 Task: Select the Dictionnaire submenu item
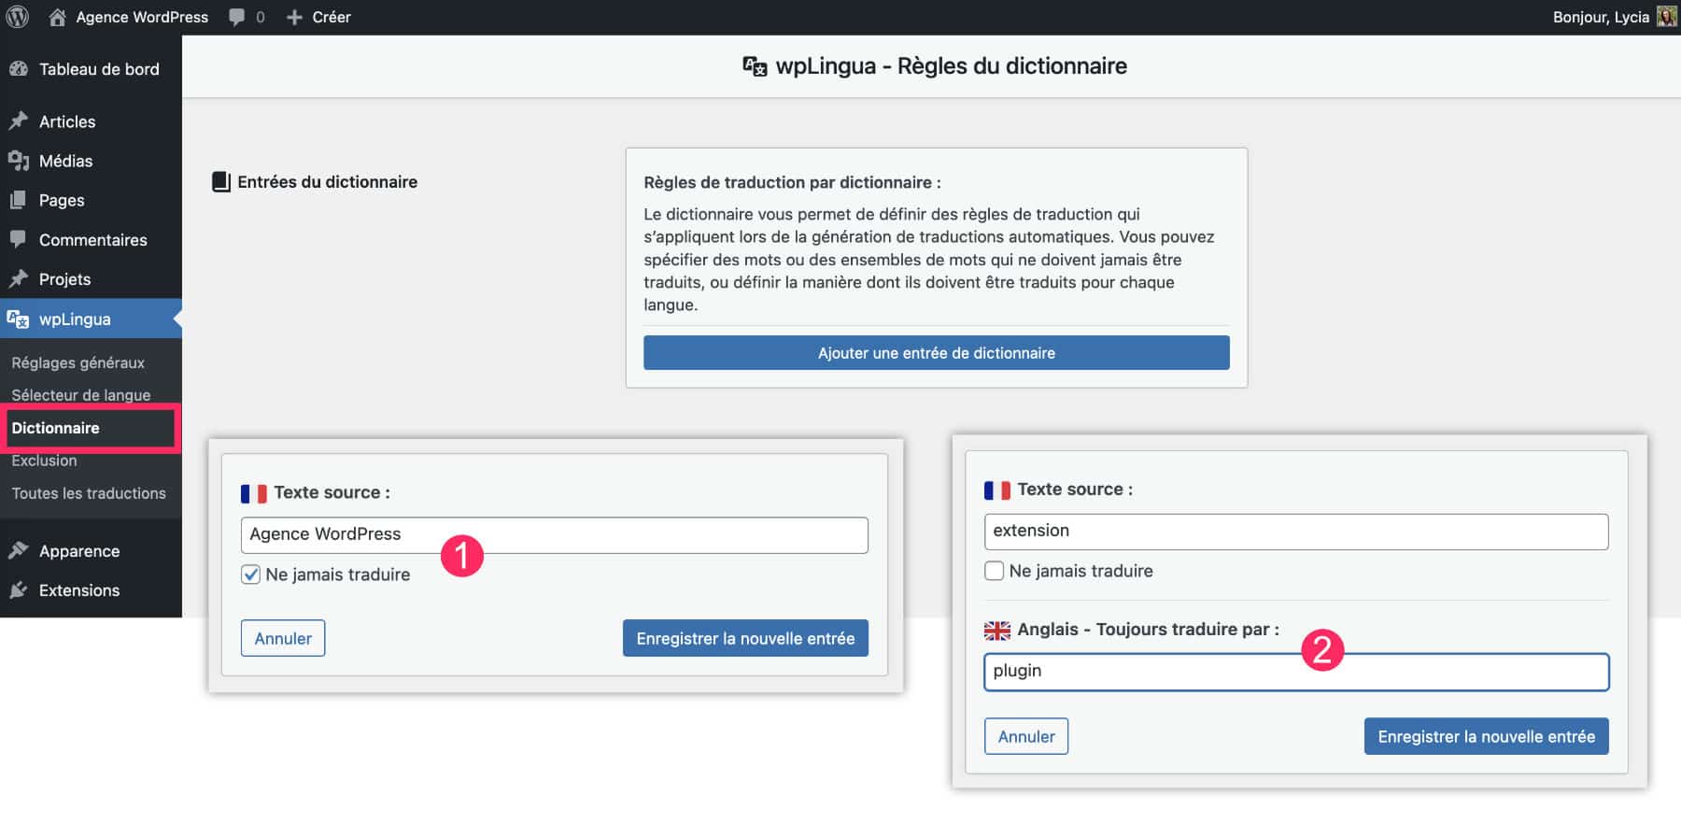pyautogui.click(x=55, y=428)
